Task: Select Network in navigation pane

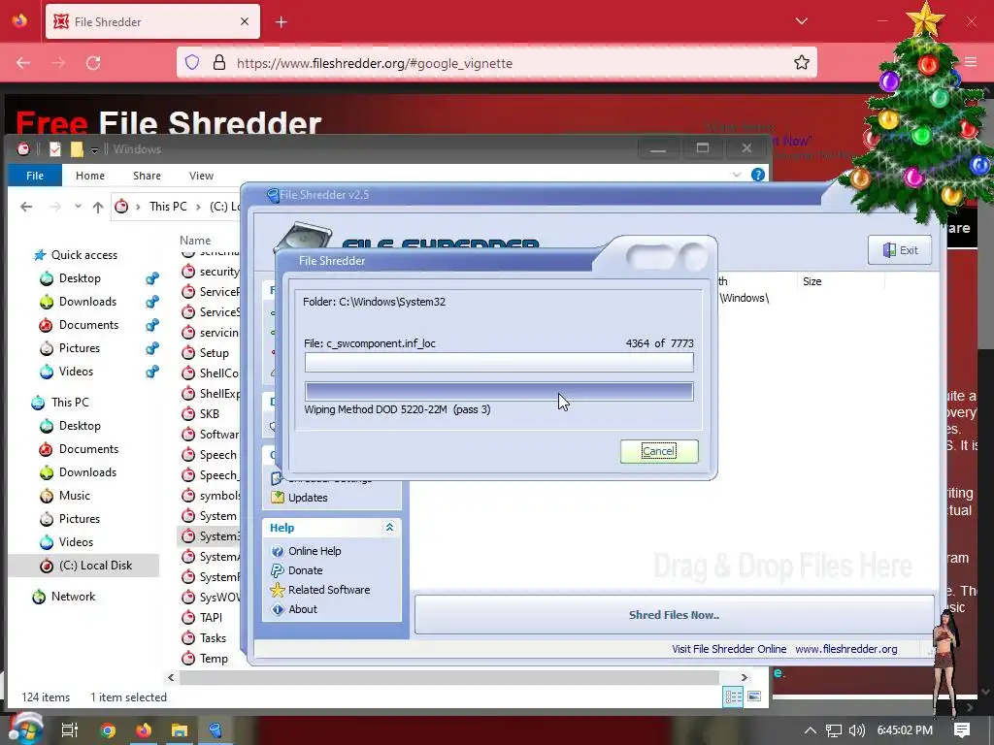Action: tap(73, 597)
